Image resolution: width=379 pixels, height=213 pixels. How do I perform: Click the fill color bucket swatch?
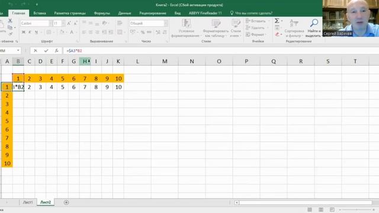[62, 32]
